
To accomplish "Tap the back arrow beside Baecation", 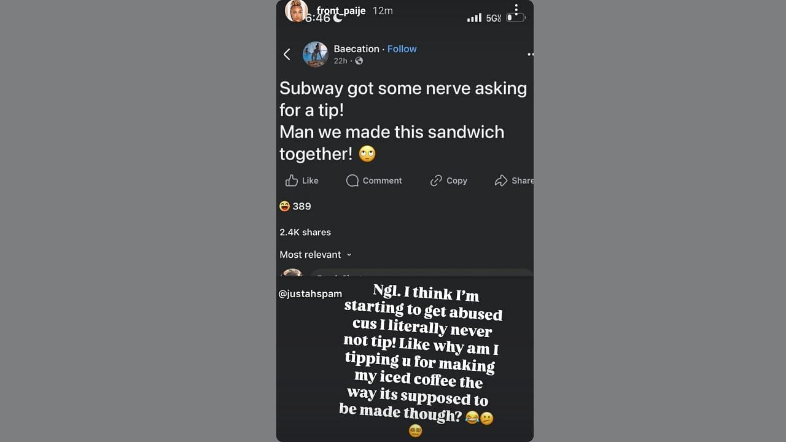I will [x=287, y=54].
